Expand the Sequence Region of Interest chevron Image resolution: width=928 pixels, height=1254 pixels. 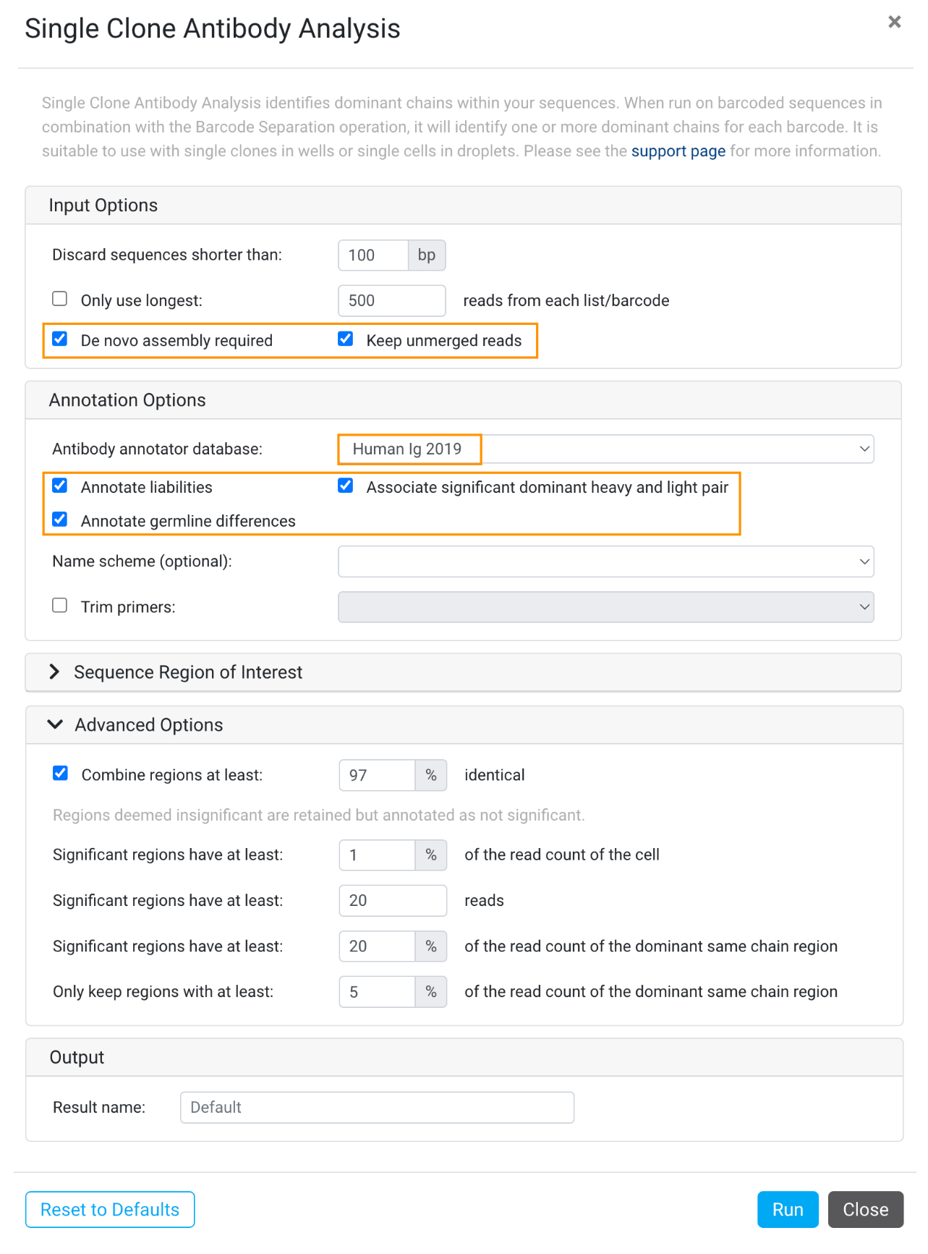pos(54,672)
